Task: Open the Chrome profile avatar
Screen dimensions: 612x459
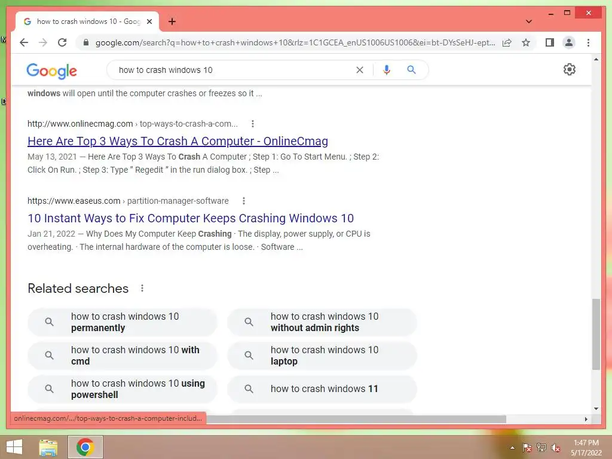Action: pos(569,42)
